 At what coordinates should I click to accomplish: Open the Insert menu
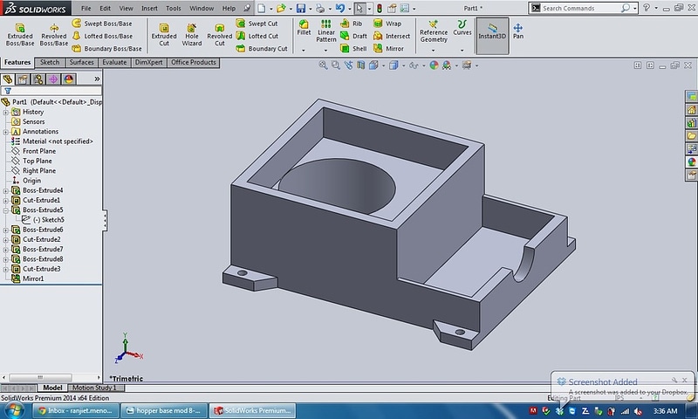pos(149,8)
